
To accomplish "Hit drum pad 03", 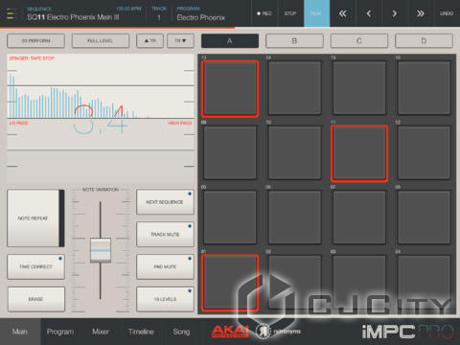I will (x=359, y=283).
